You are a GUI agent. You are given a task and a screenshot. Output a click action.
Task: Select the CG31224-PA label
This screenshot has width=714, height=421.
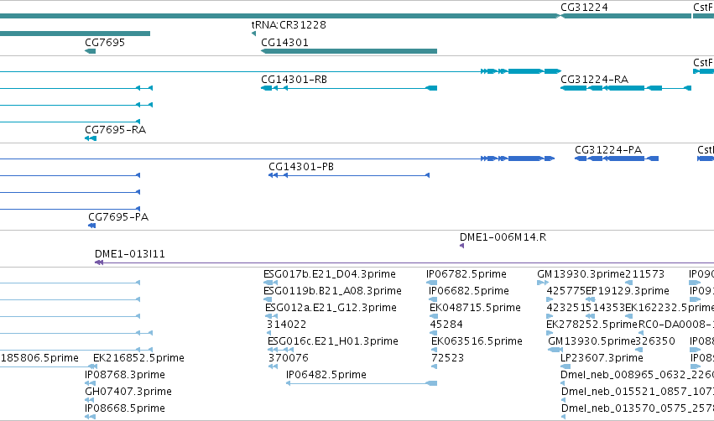click(x=608, y=150)
